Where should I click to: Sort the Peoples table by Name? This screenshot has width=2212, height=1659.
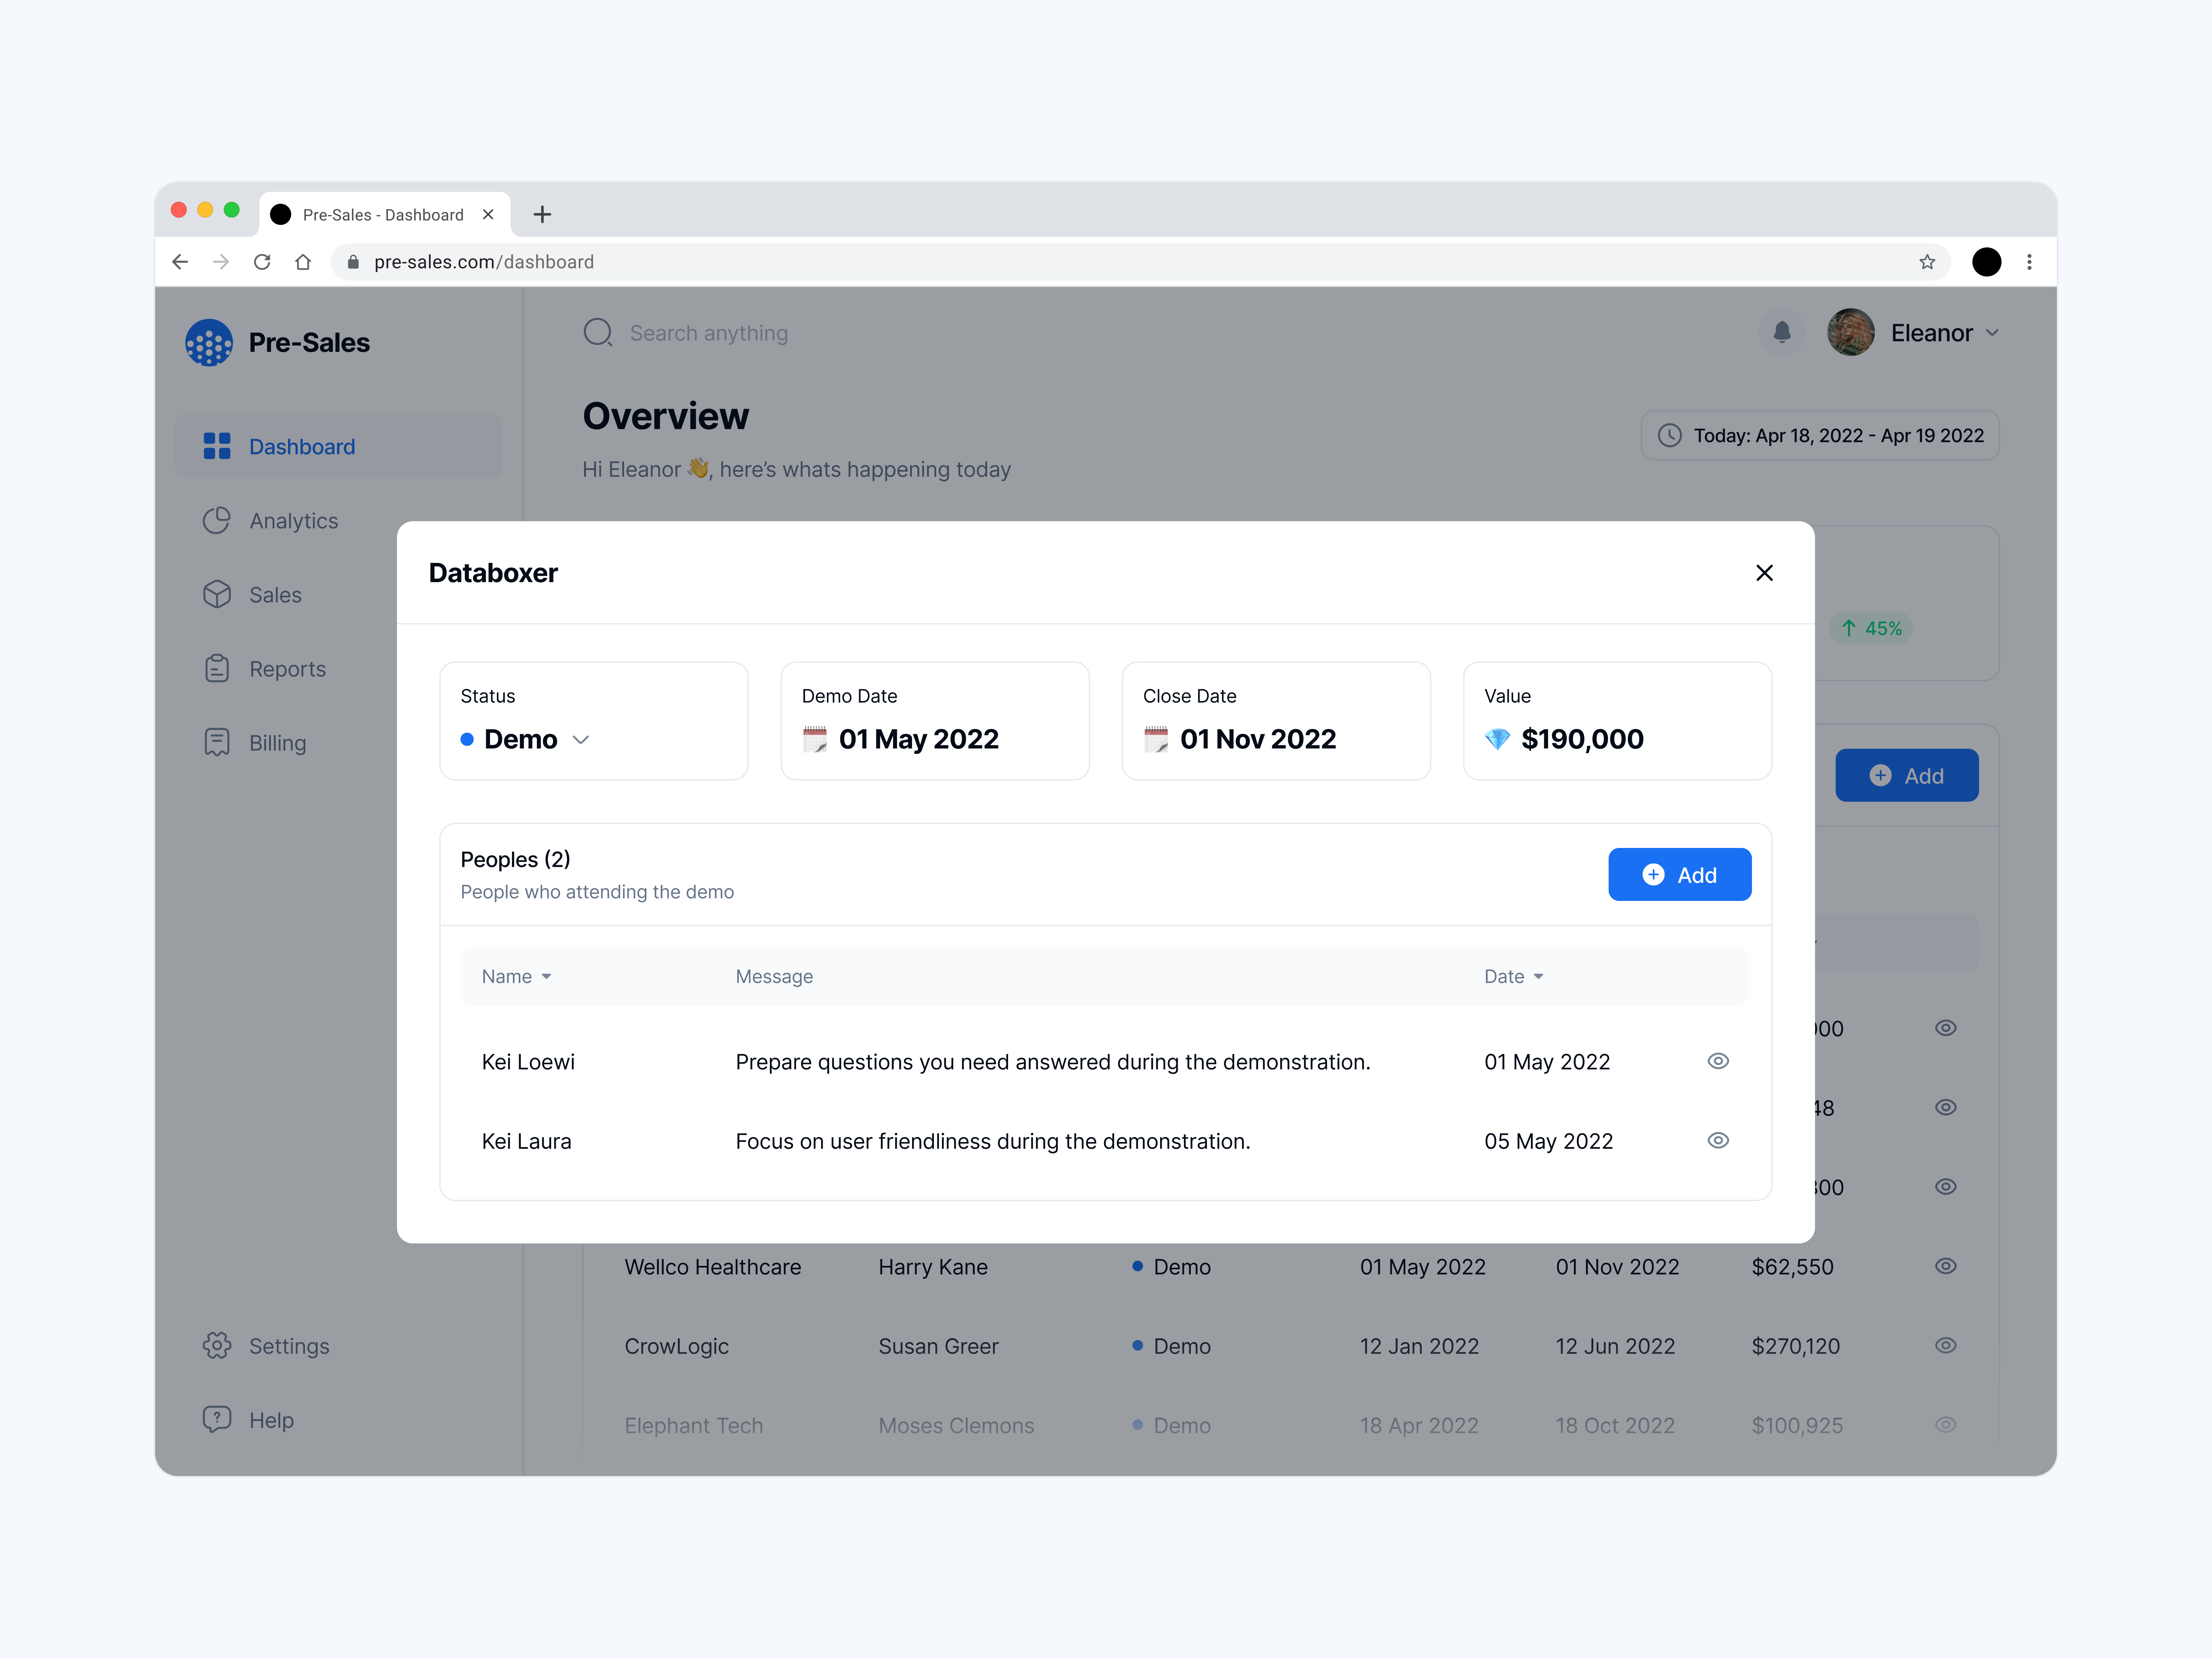point(516,976)
